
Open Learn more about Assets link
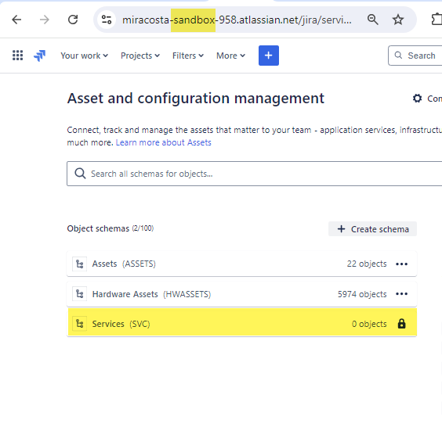164,142
